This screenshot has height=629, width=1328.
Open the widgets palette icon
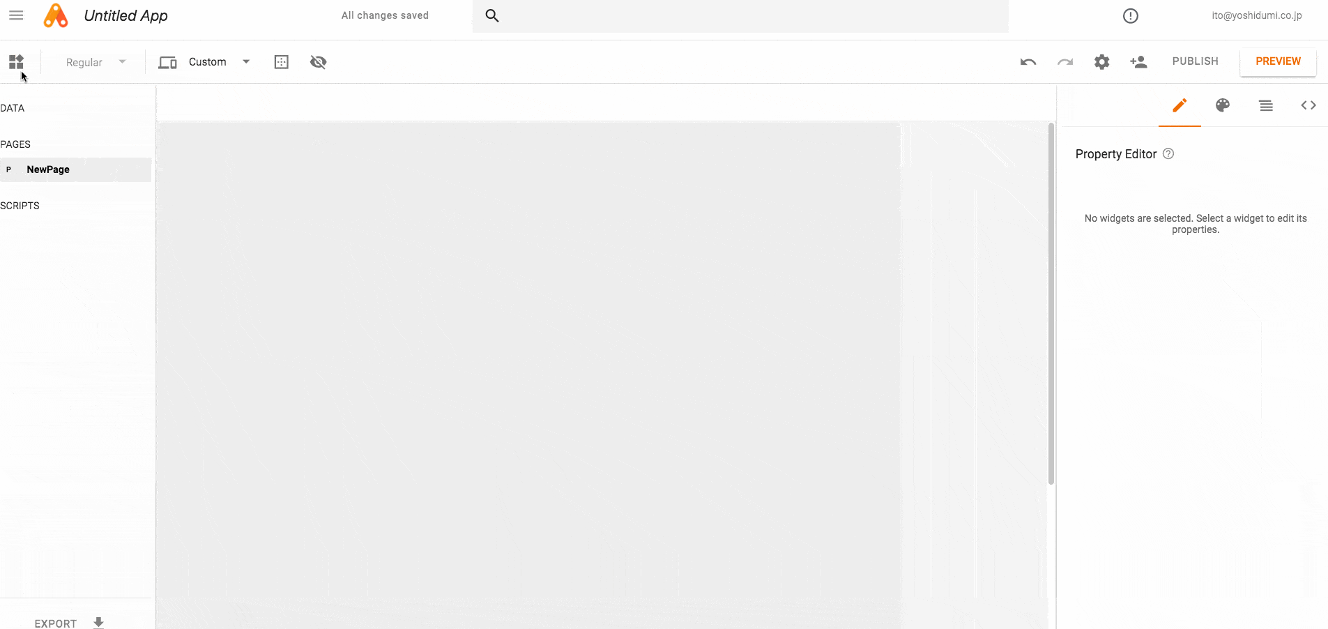pos(16,62)
